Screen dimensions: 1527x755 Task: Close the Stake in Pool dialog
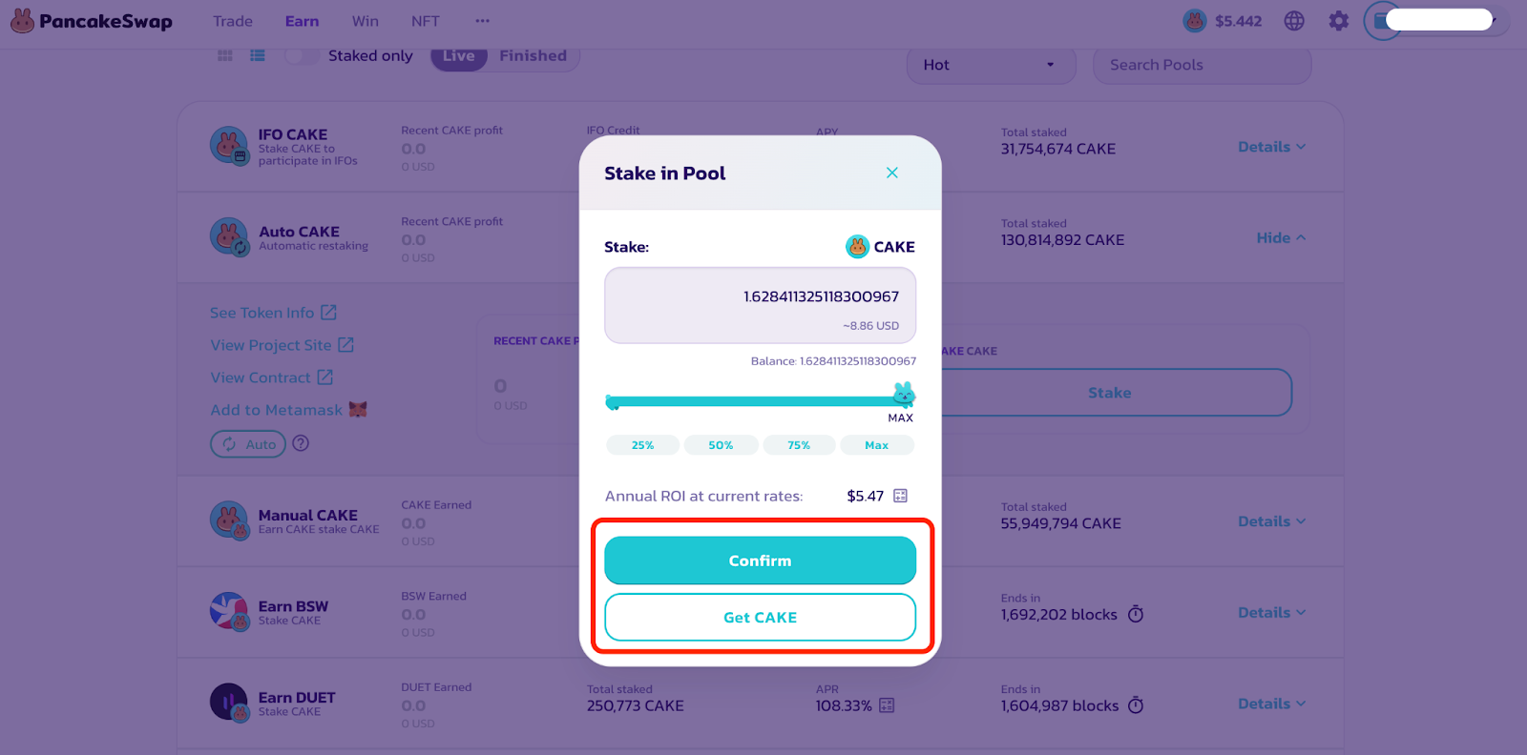[892, 173]
